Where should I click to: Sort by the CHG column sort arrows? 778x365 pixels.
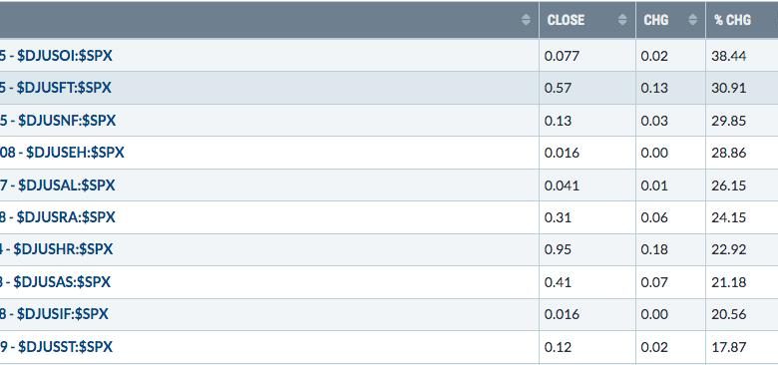(x=692, y=20)
